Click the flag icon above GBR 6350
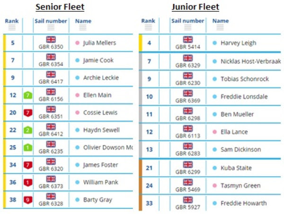 pos(51,40)
